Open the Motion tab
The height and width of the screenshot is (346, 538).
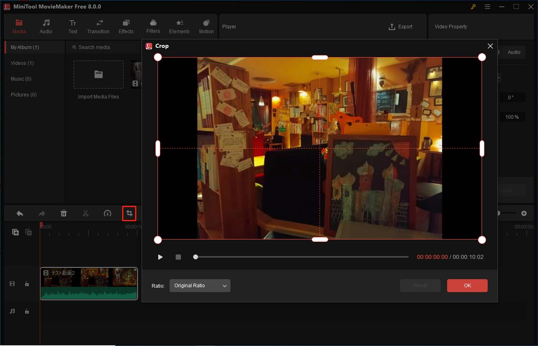click(x=206, y=26)
